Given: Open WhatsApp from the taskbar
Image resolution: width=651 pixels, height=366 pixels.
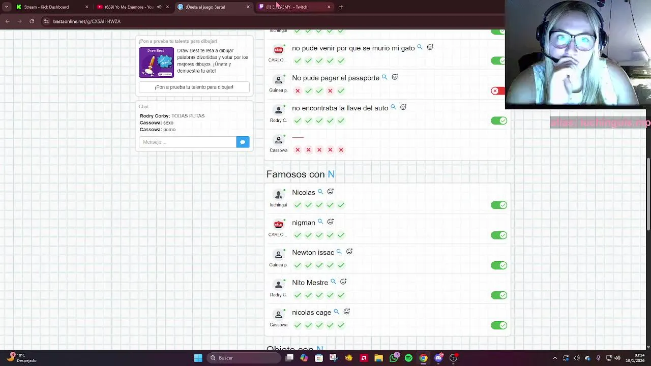Looking at the screenshot, I should [x=394, y=358].
